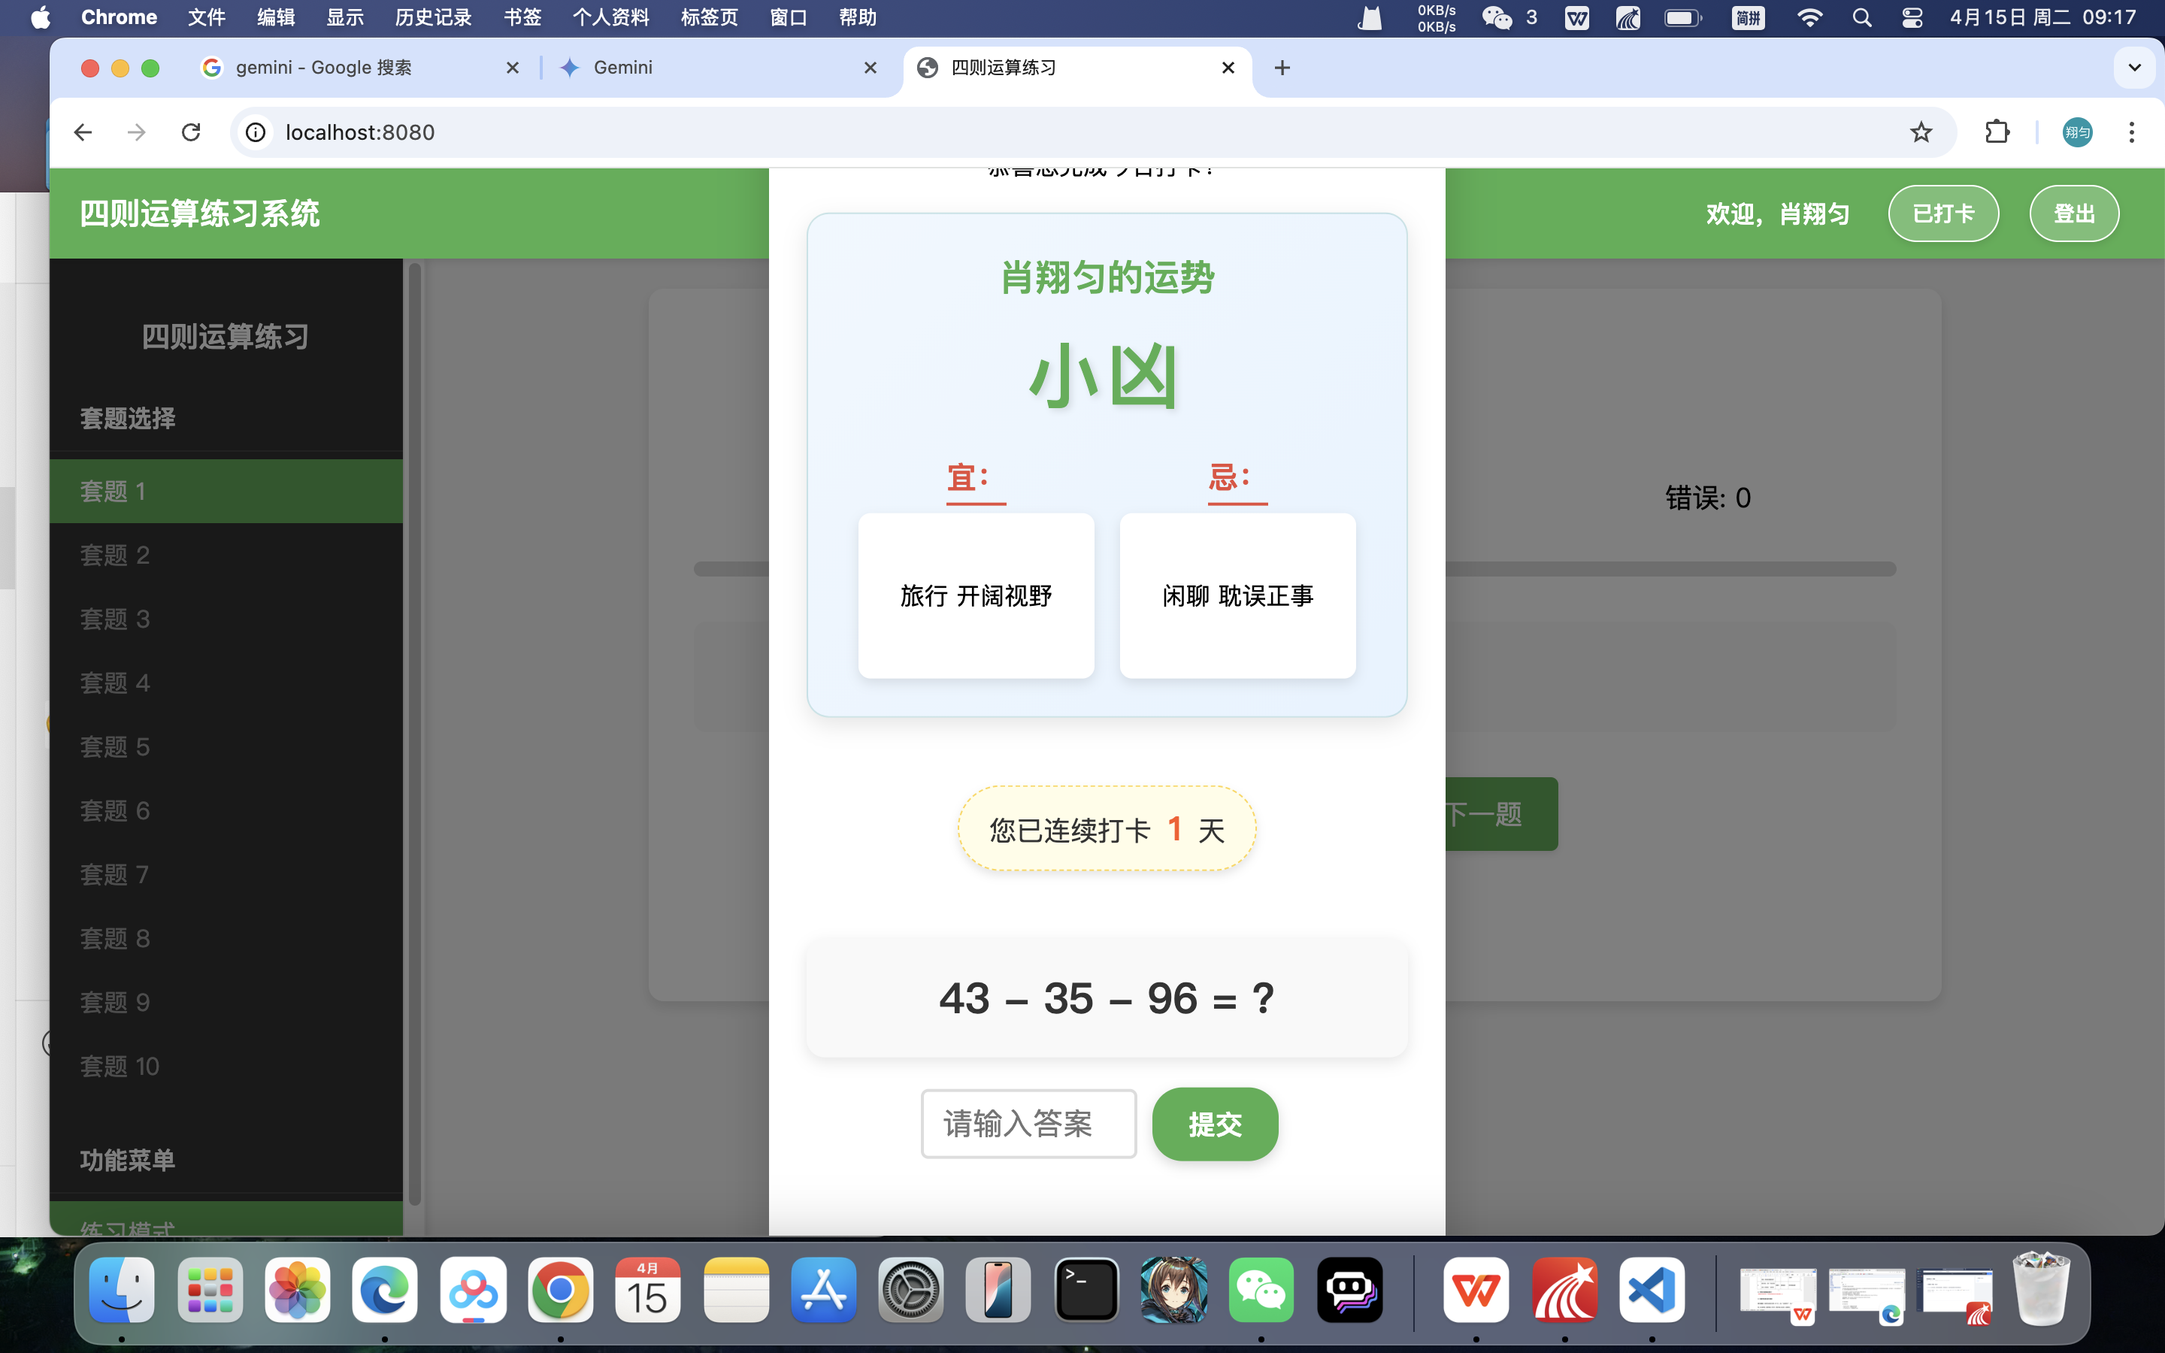The width and height of the screenshot is (2165, 1353).
Task: Open the 书签 menu
Action: (522, 17)
